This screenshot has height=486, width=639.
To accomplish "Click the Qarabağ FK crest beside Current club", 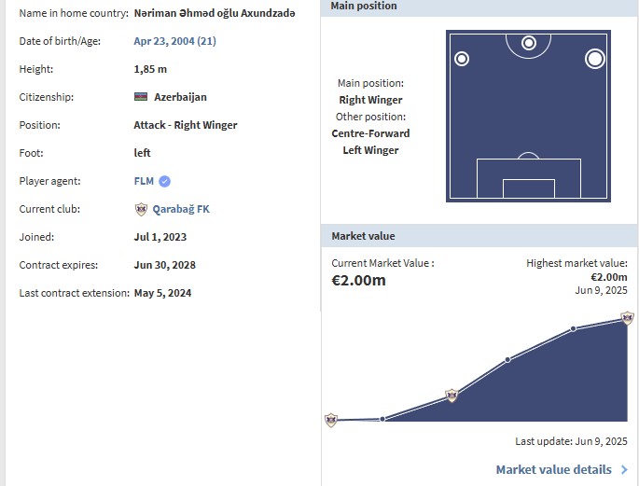I will (141, 209).
